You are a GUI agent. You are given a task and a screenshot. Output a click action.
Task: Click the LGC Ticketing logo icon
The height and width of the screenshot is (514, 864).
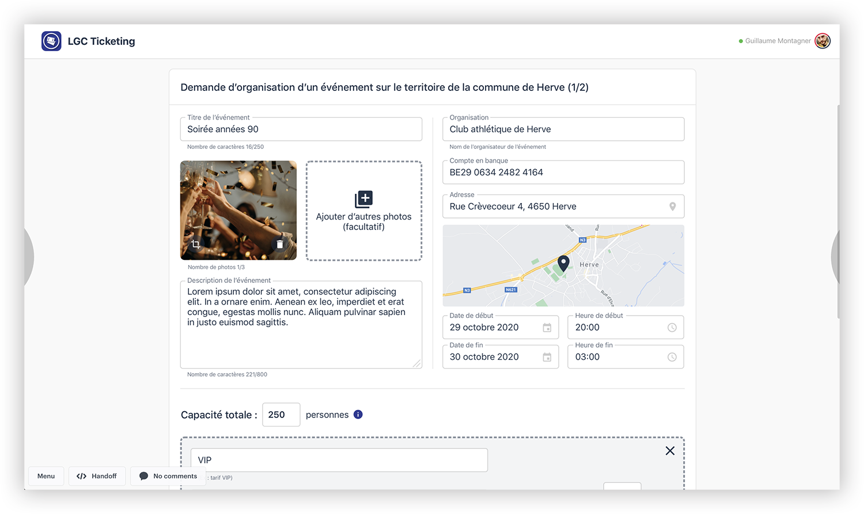click(51, 41)
